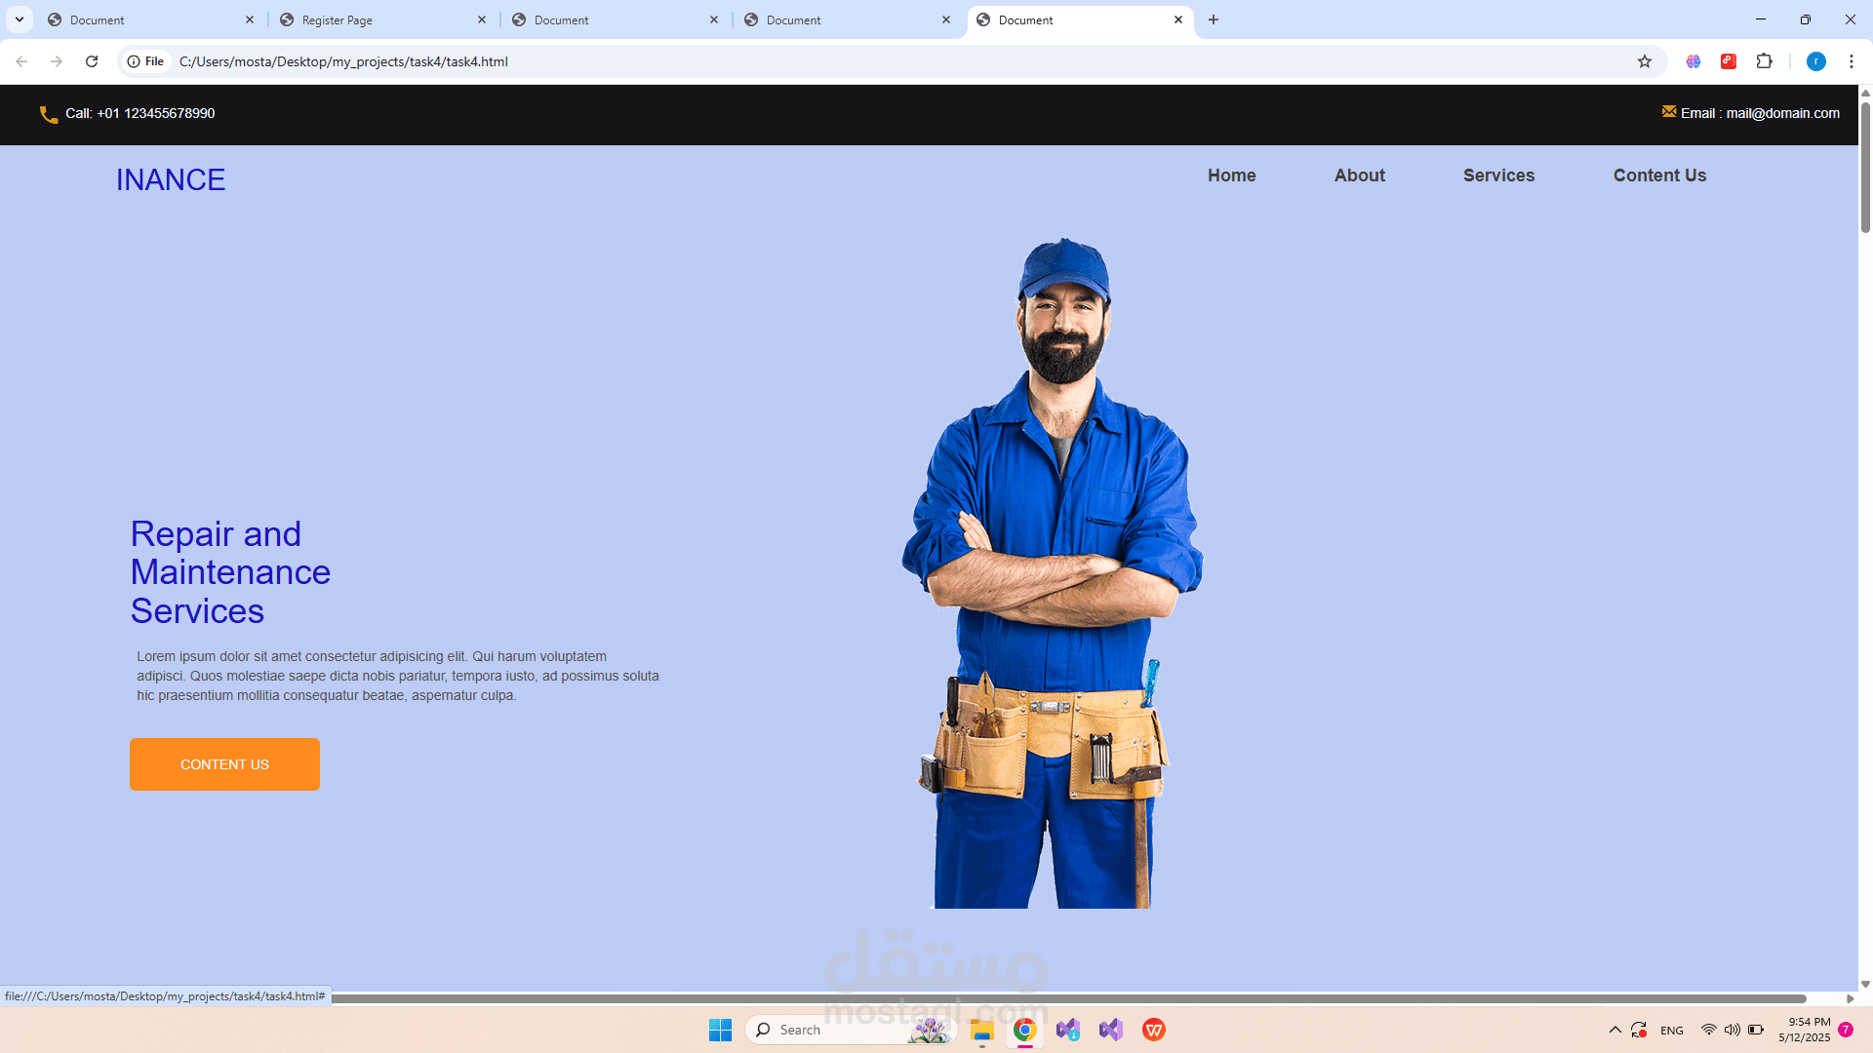Show hidden tray icons chevron
Viewport: 1873px width, 1053px height.
click(1615, 1030)
